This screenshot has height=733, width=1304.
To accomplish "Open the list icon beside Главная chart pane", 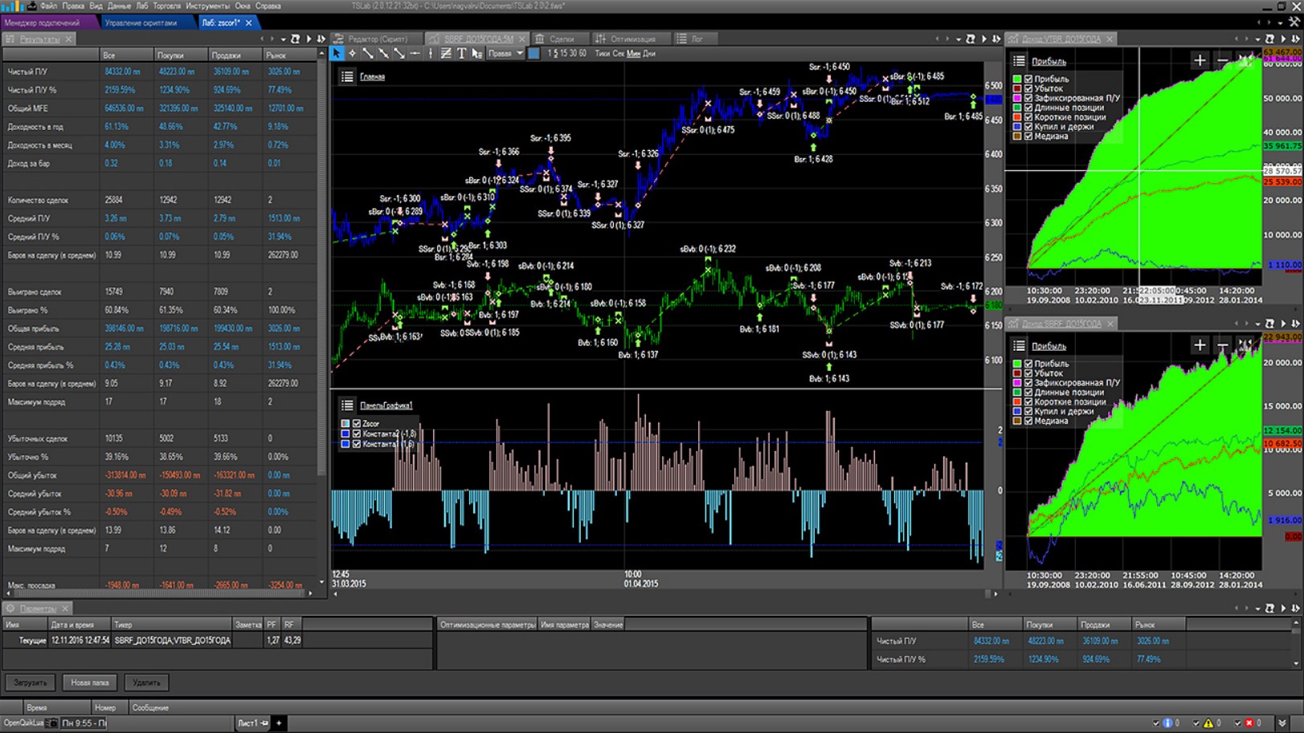I will click(347, 77).
